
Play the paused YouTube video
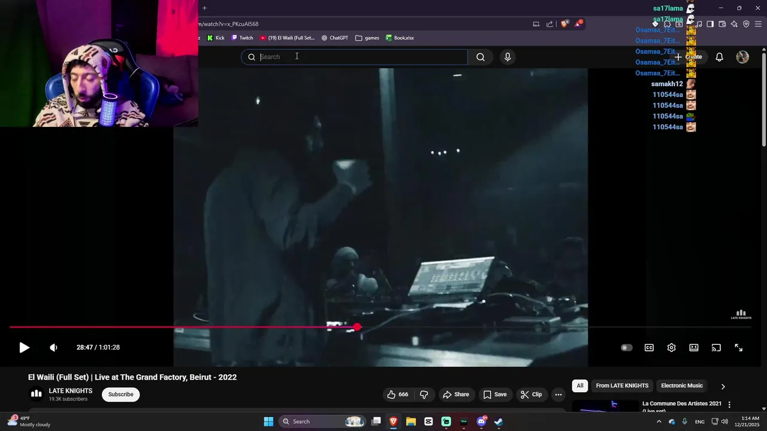pos(24,348)
